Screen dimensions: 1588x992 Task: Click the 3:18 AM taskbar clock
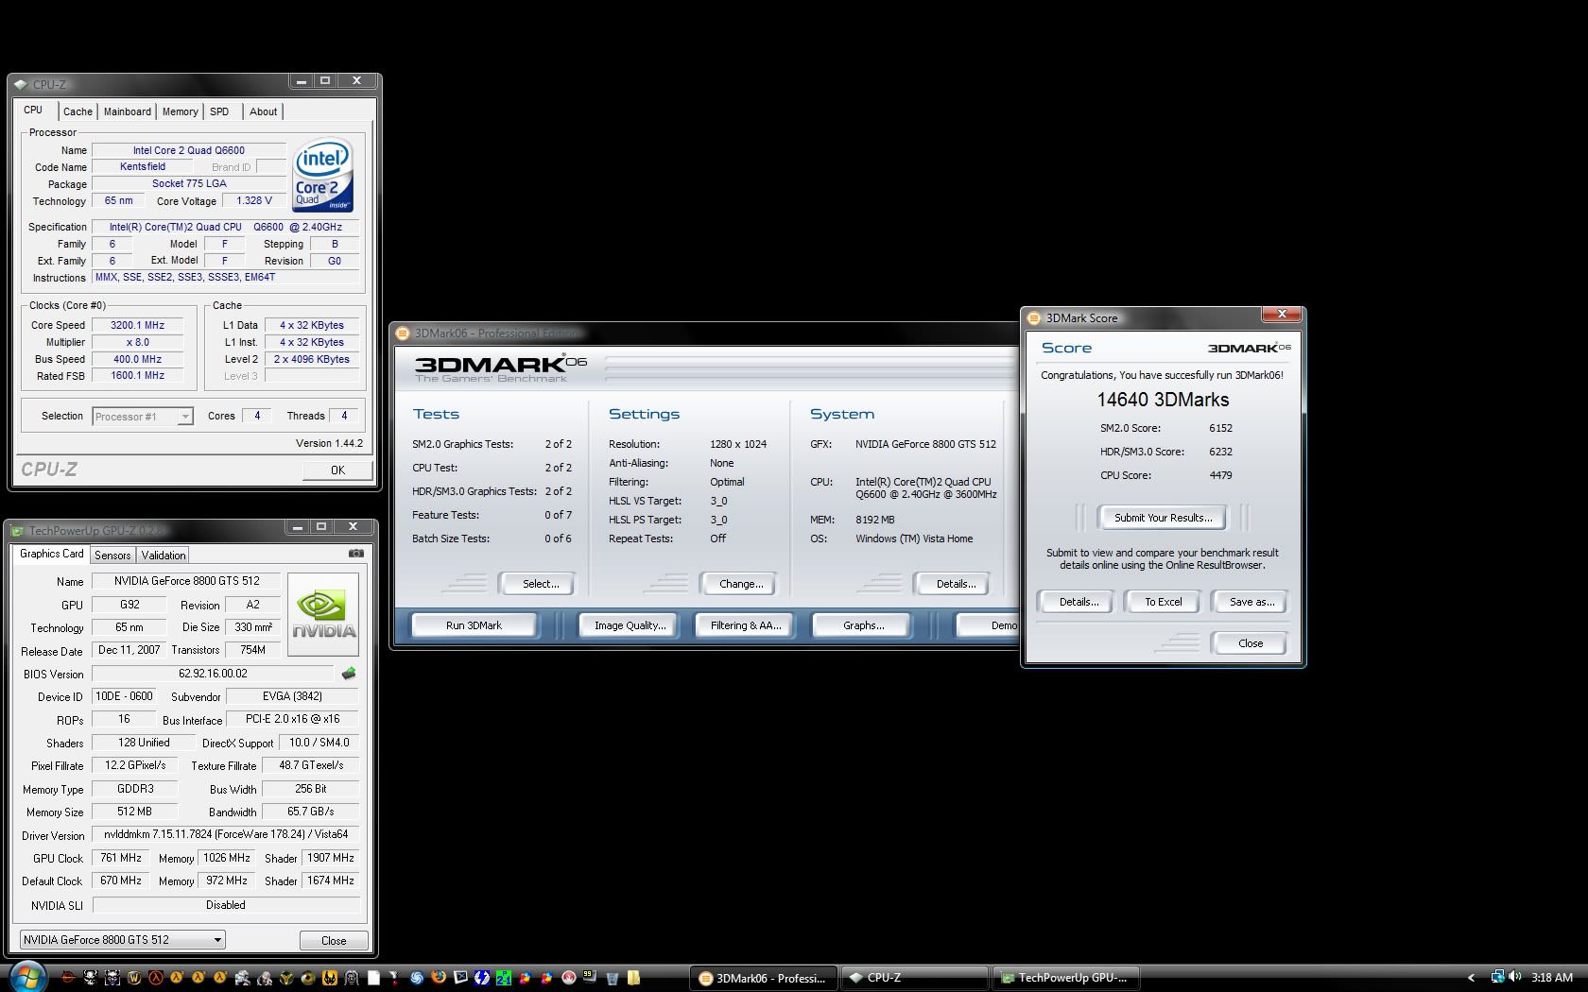point(1552,977)
